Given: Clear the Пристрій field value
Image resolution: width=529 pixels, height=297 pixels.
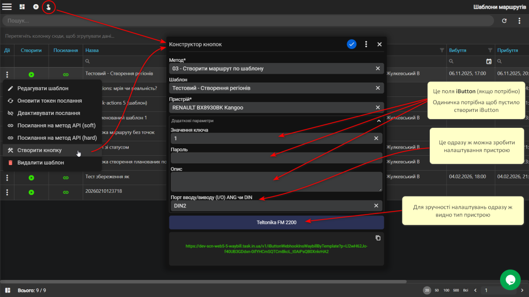Looking at the screenshot, I should click(x=378, y=107).
